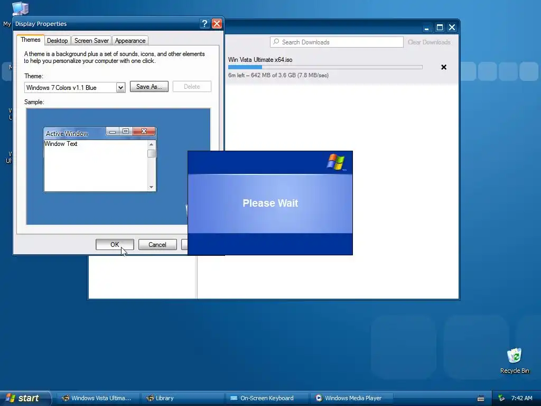The image size is (541, 406).
Task: Maximize the Downloads Library window
Action: tap(440, 27)
